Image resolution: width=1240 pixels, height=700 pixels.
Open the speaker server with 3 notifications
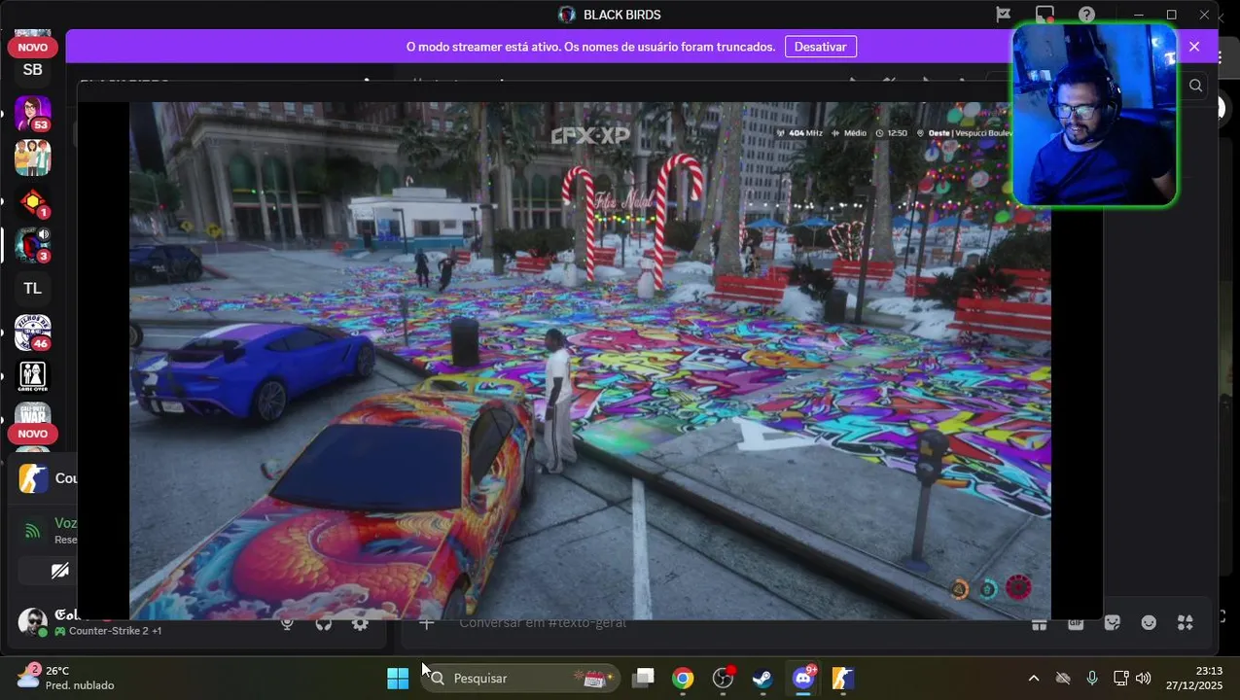(33, 245)
